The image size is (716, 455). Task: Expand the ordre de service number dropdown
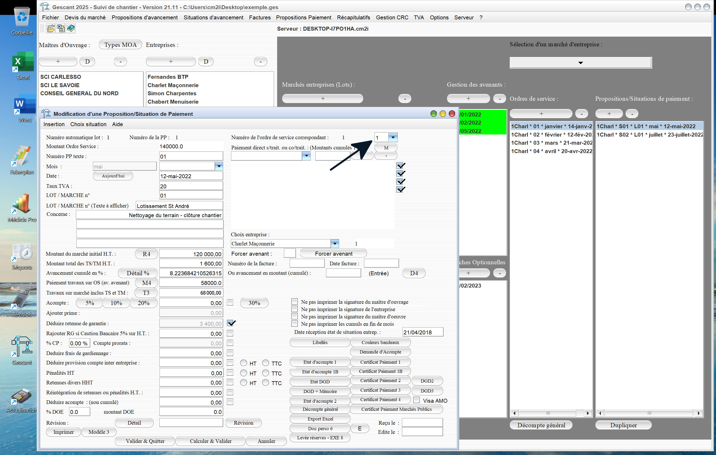pyautogui.click(x=393, y=138)
